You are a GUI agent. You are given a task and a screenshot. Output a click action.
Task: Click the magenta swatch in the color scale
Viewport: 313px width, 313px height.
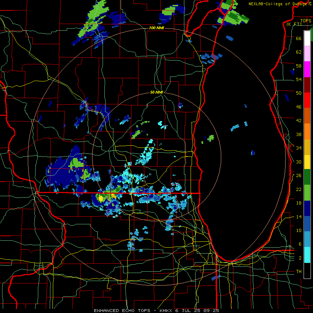pyautogui.click(x=307, y=69)
